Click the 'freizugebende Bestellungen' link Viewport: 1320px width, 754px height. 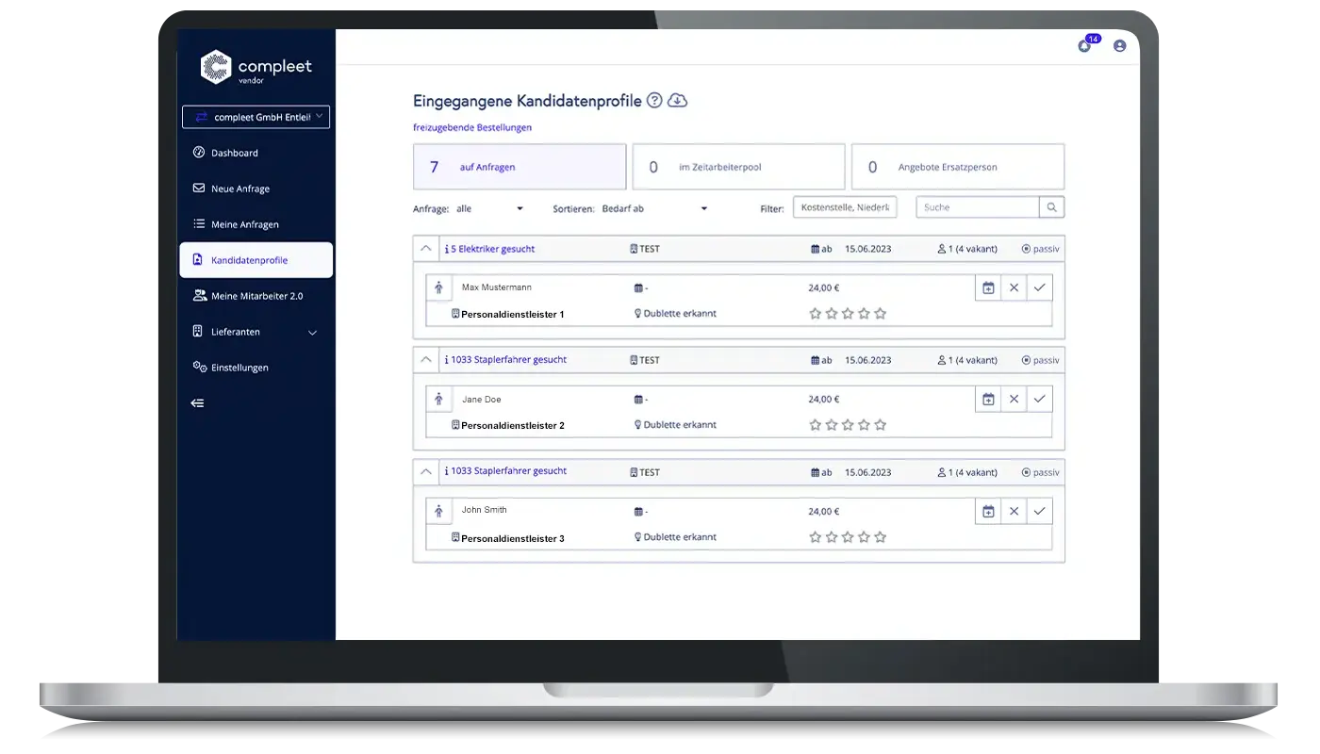[x=472, y=127]
